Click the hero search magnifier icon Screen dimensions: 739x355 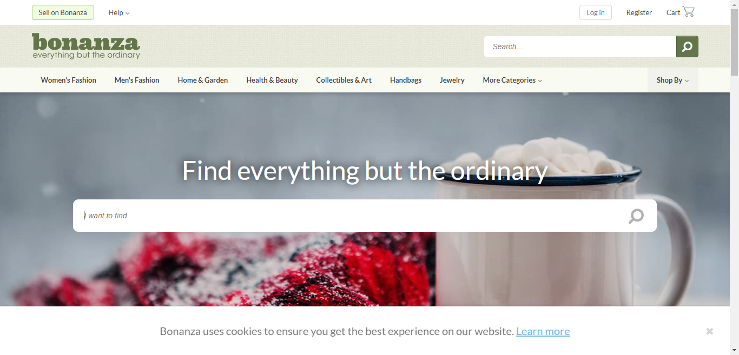click(x=636, y=216)
